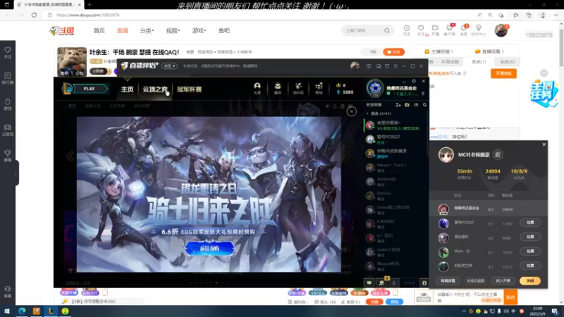
Task: Open the 冠军杯赛 tab
Action: [189, 89]
